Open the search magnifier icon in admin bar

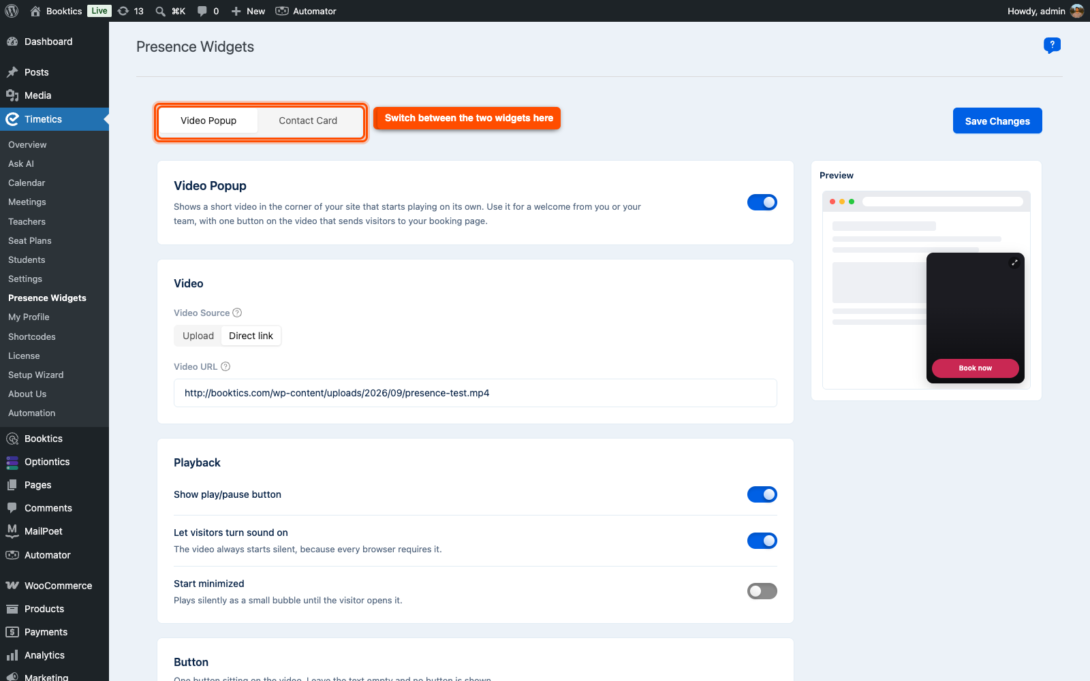point(160,11)
